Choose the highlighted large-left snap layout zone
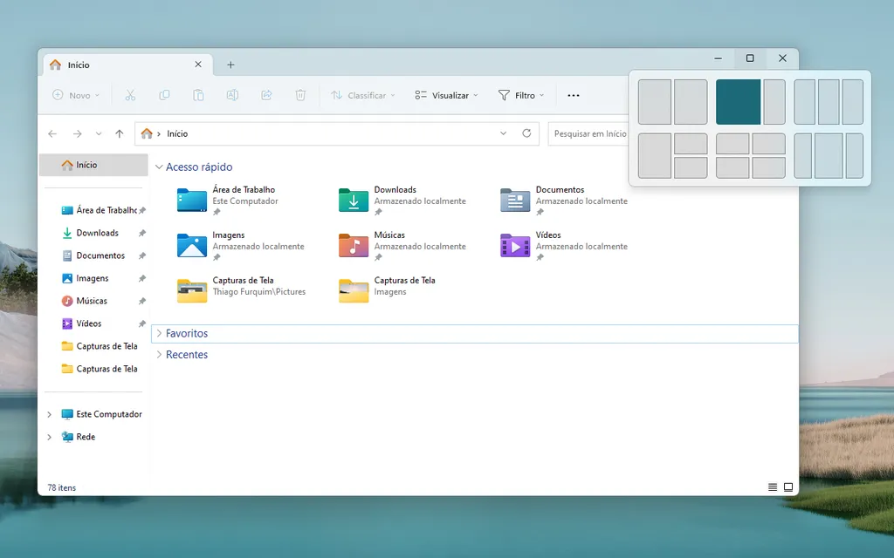 click(x=738, y=102)
